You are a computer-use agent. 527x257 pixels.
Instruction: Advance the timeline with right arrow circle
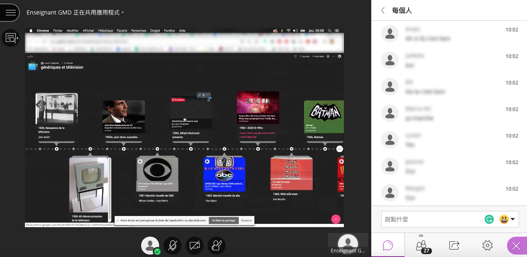pos(340,149)
